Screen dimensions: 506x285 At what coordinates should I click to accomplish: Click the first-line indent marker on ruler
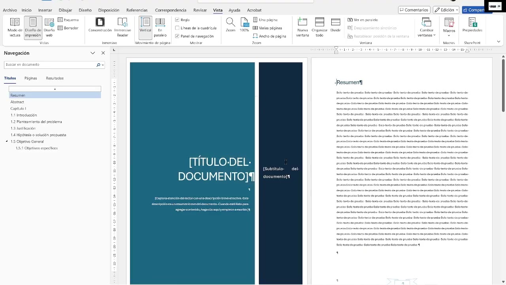click(x=336, y=48)
